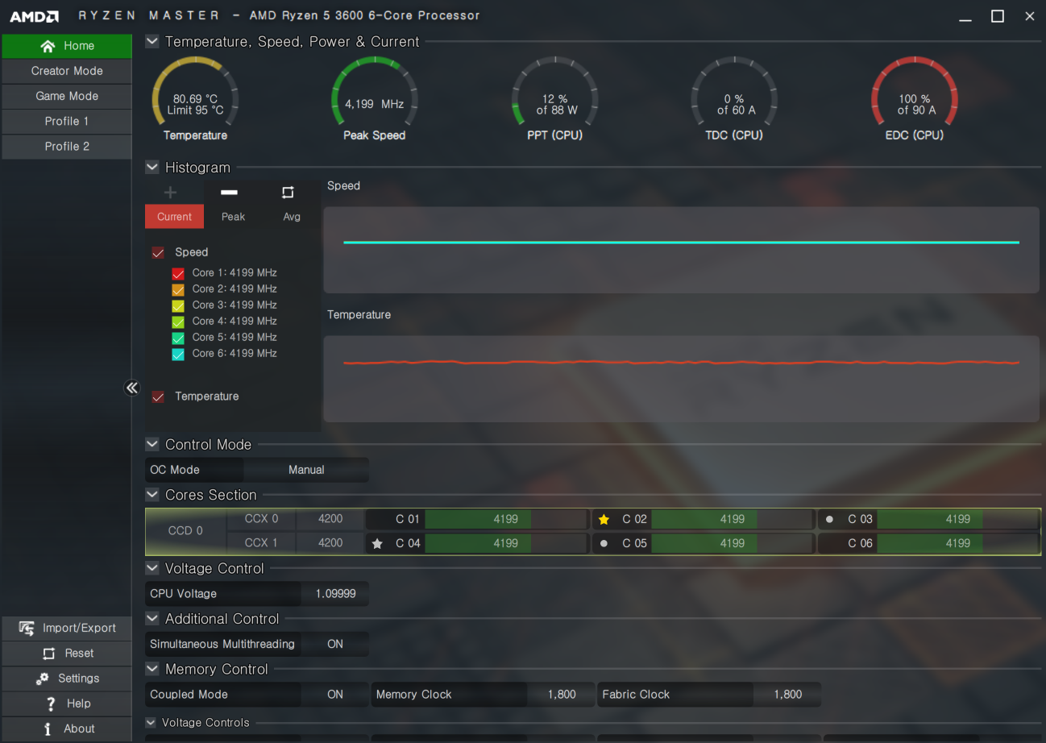Select Current histogram mode
1046x743 pixels.
174,217
